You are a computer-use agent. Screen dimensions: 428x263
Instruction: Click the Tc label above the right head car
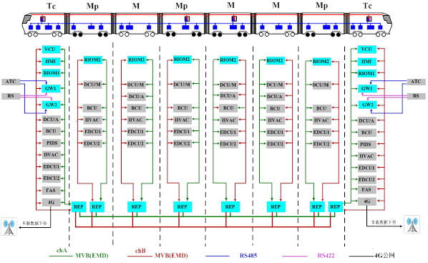[367, 6]
